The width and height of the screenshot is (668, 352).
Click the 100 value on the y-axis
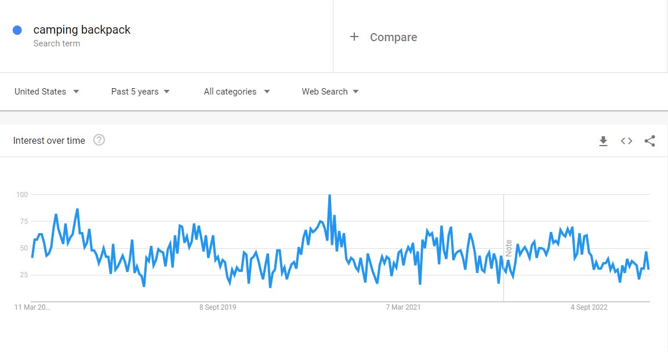[22, 195]
